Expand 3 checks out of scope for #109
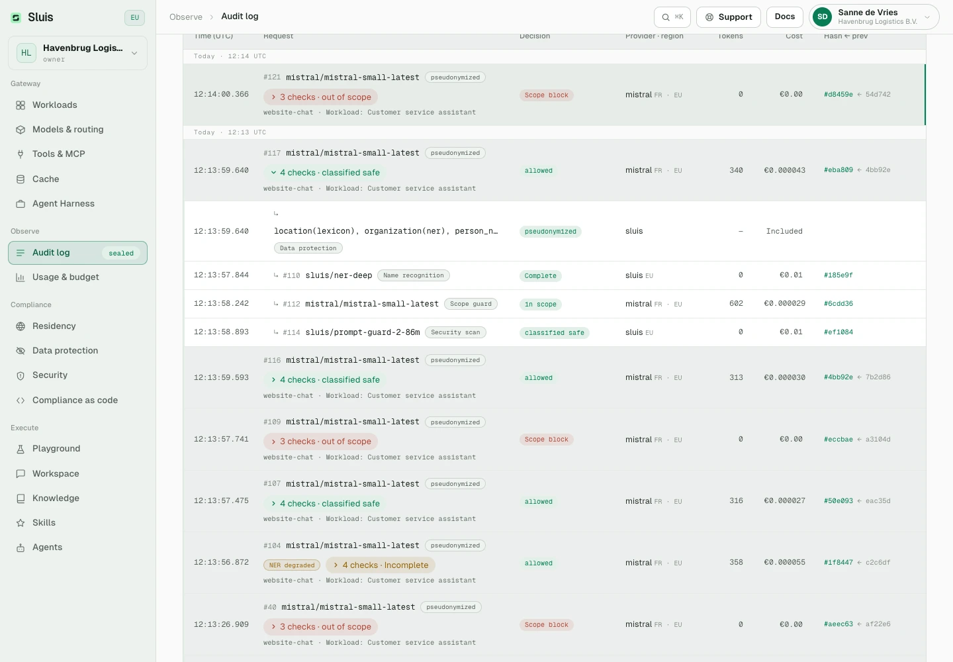The width and height of the screenshot is (953, 662). [x=321, y=442]
